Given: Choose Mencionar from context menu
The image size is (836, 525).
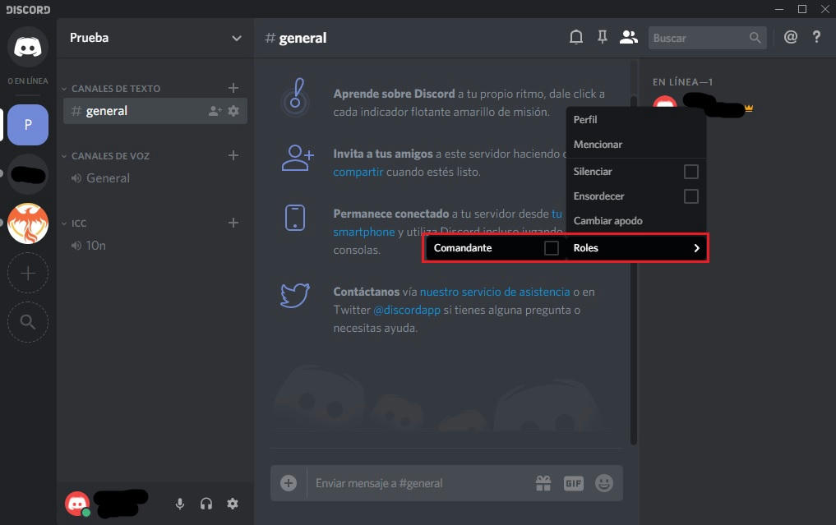Looking at the screenshot, I should coord(636,145).
